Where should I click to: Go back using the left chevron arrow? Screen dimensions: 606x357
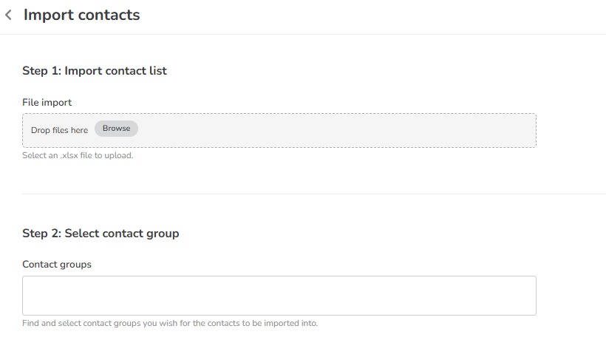coord(9,15)
